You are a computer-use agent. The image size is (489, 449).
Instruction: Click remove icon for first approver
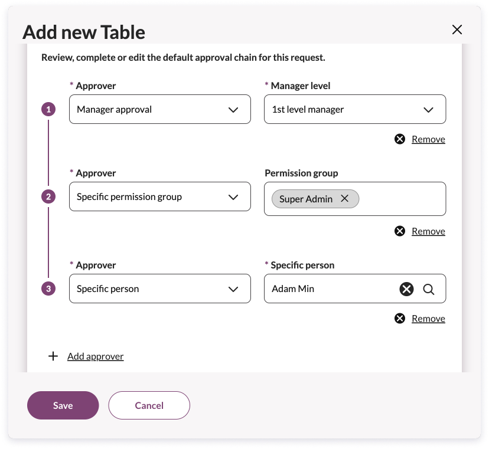(399, 139)
